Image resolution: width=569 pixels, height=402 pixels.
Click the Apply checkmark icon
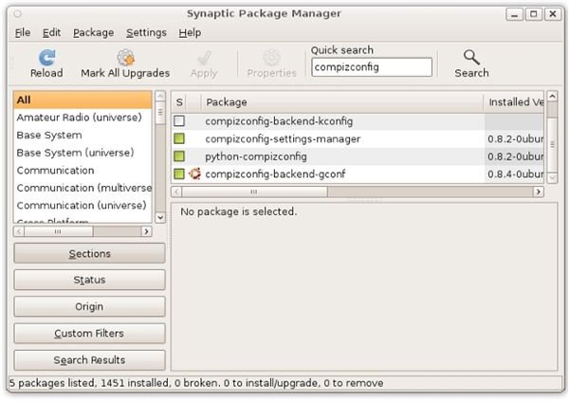click(204, 58)
